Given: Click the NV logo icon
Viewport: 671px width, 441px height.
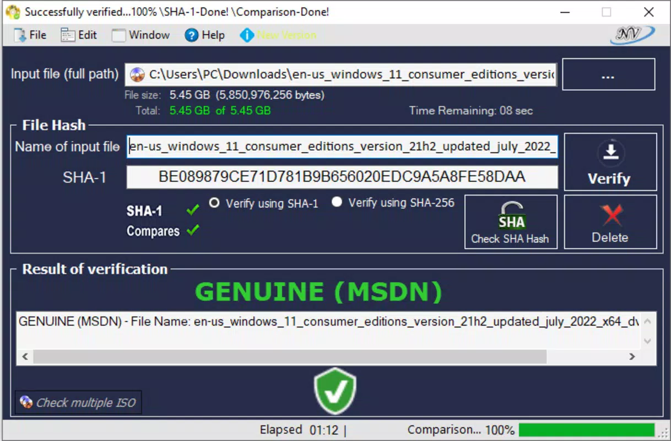Looking at the screenshot, I should [632, 35].
